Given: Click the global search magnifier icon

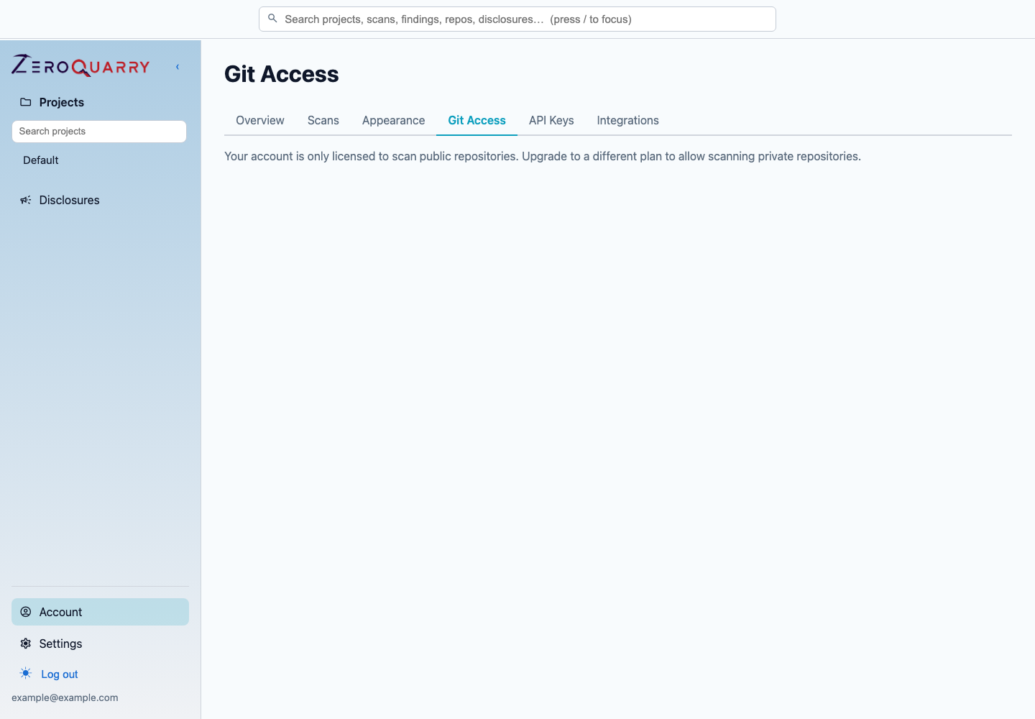Looking at the screenshot, I should (x=272, y=19).
